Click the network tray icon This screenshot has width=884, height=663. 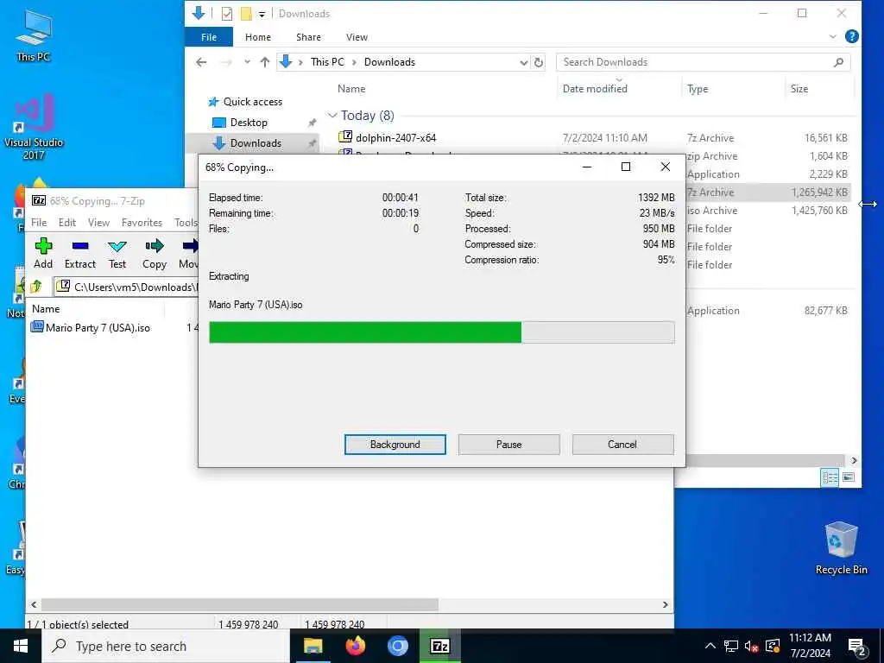[730, 646]
